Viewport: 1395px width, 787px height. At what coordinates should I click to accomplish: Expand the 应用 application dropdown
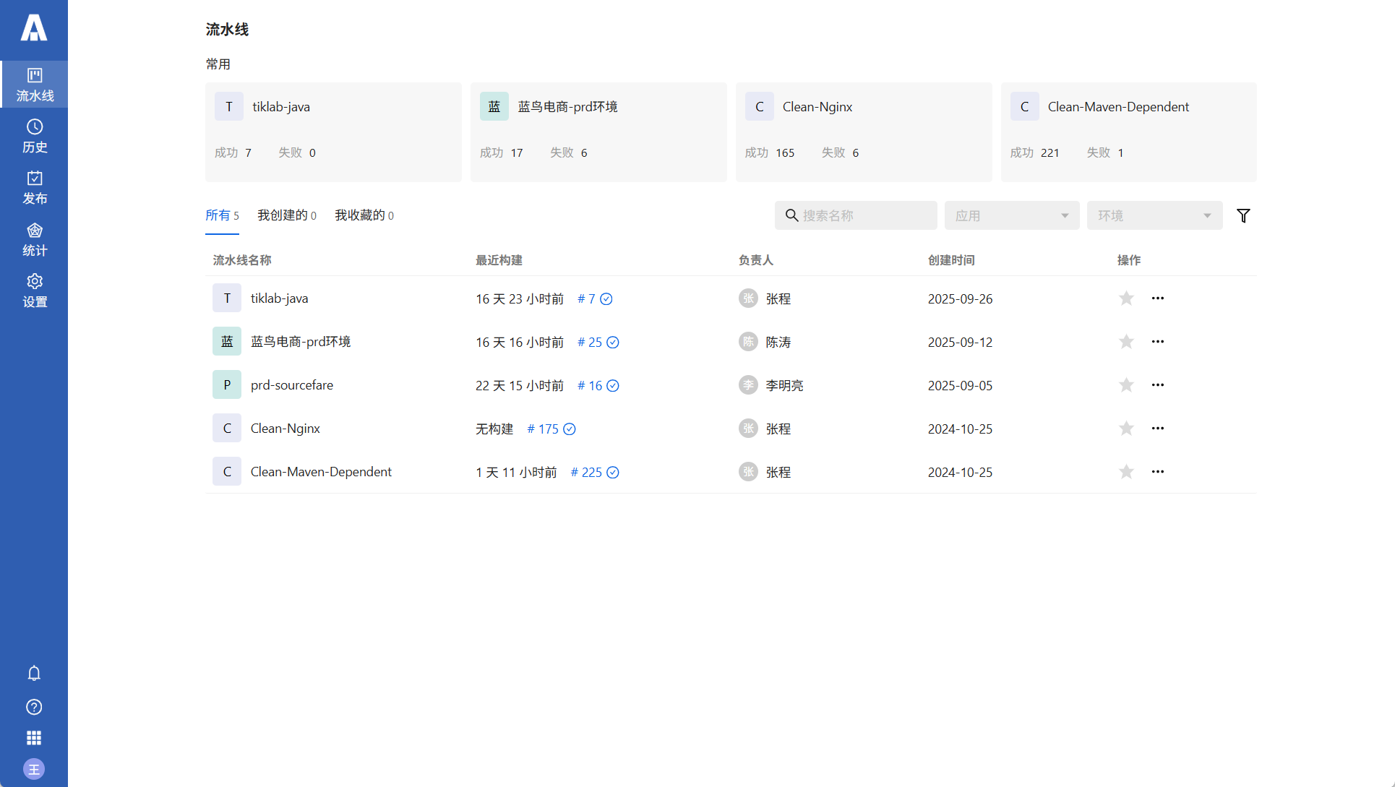tap(1011, 215)
